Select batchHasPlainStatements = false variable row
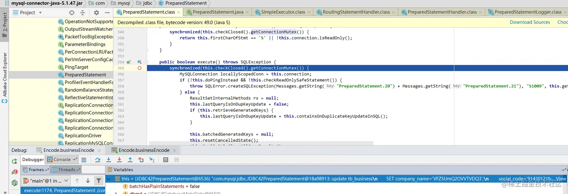The width and height of the screenshot is (568, 194). (336, 186)
